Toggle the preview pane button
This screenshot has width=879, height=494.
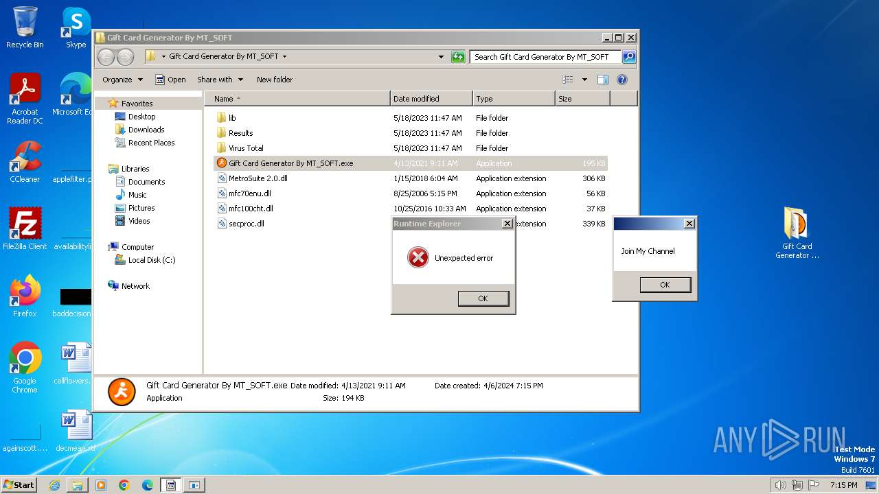coord(603,80)
